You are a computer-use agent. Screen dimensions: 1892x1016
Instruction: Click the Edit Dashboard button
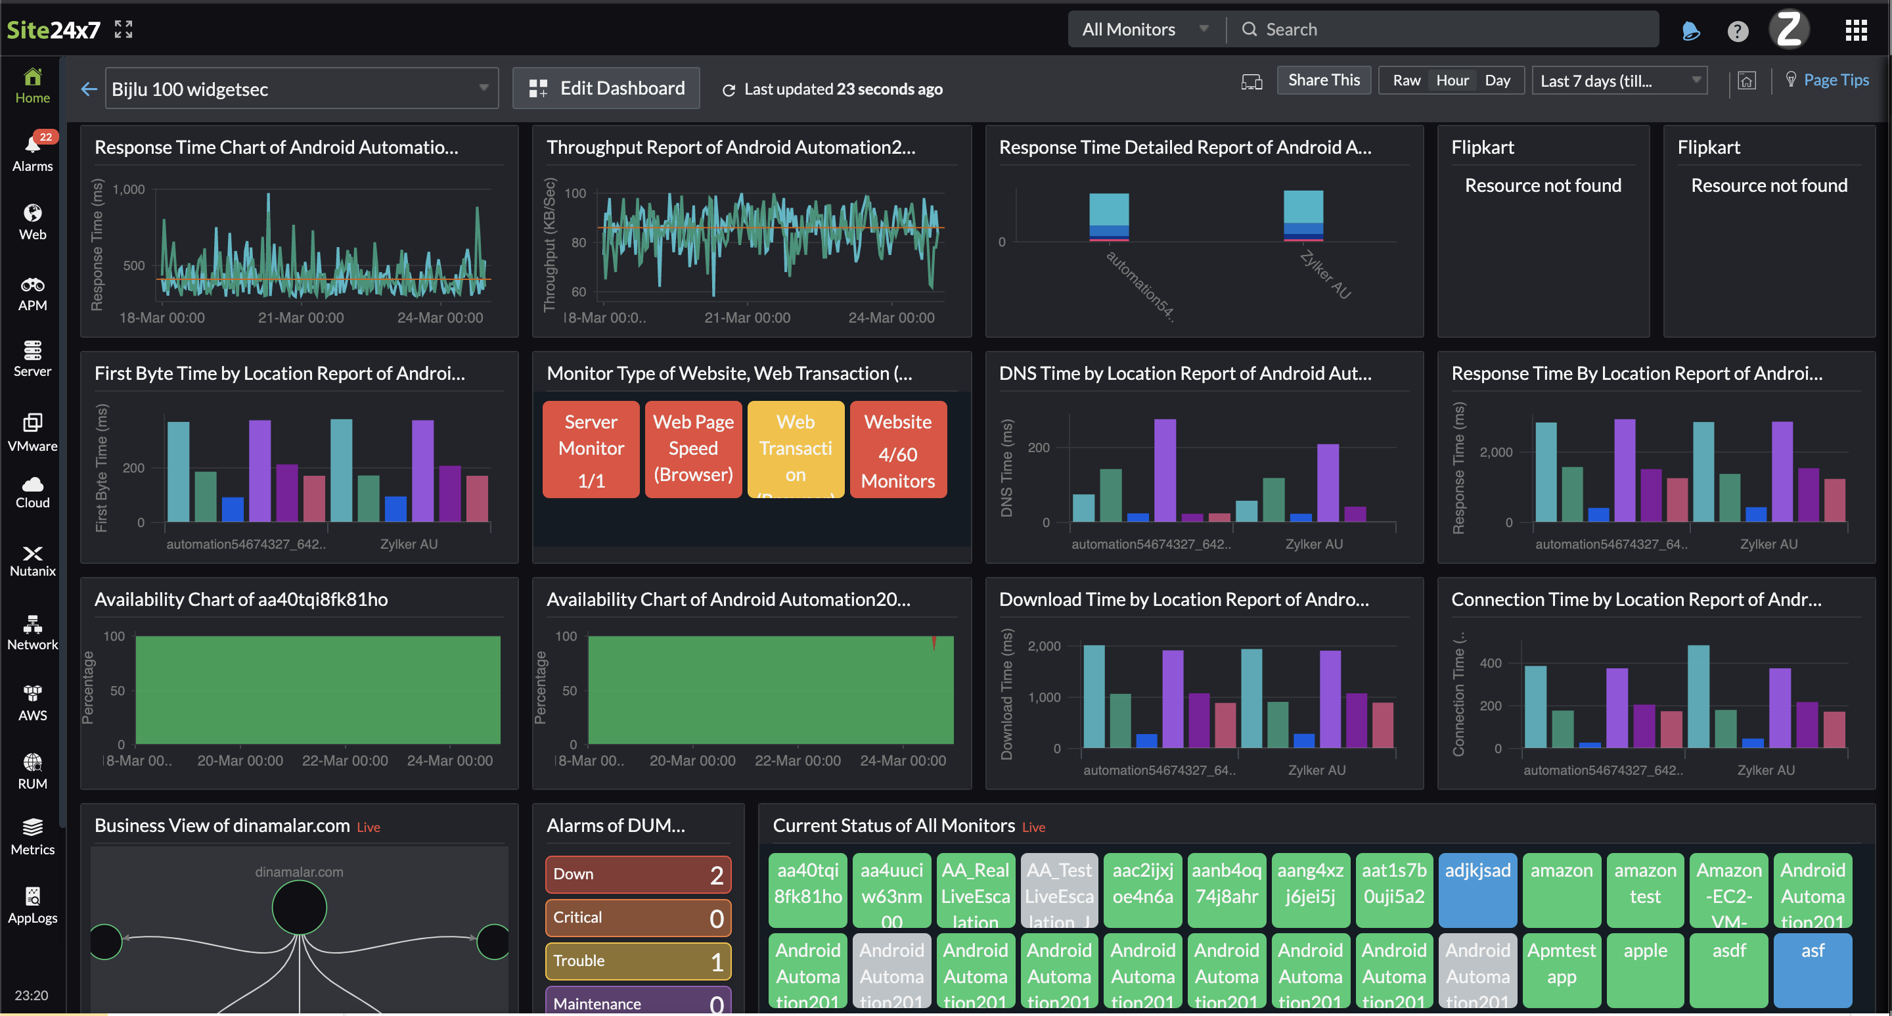pos(606,88)
